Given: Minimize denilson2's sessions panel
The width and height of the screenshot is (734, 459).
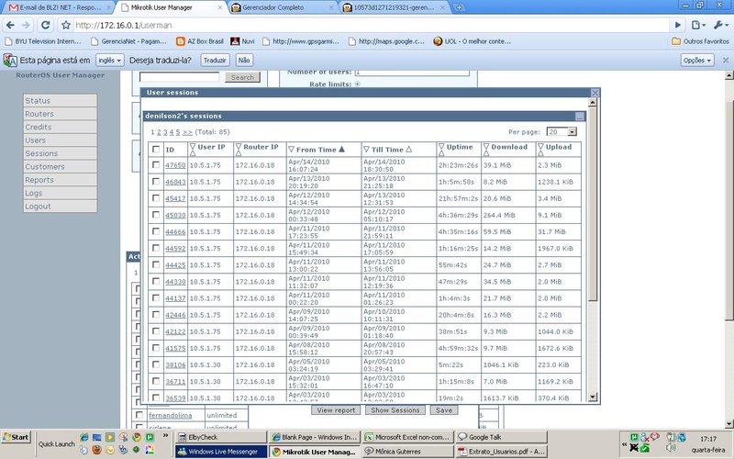Looking at the screenshot, I should pyautogui.click(x=580, y=117).
